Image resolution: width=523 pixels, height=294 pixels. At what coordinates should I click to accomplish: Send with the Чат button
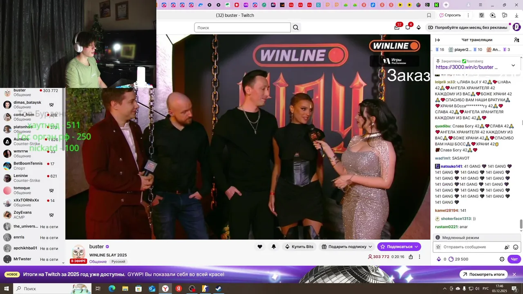tap(514, 259)
